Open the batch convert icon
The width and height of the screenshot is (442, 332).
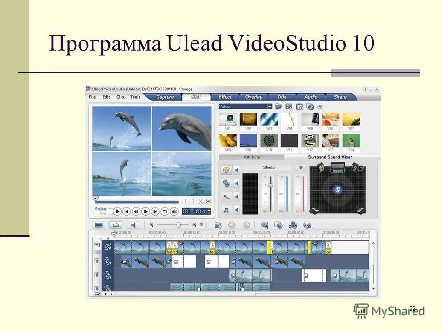(279, 225)
